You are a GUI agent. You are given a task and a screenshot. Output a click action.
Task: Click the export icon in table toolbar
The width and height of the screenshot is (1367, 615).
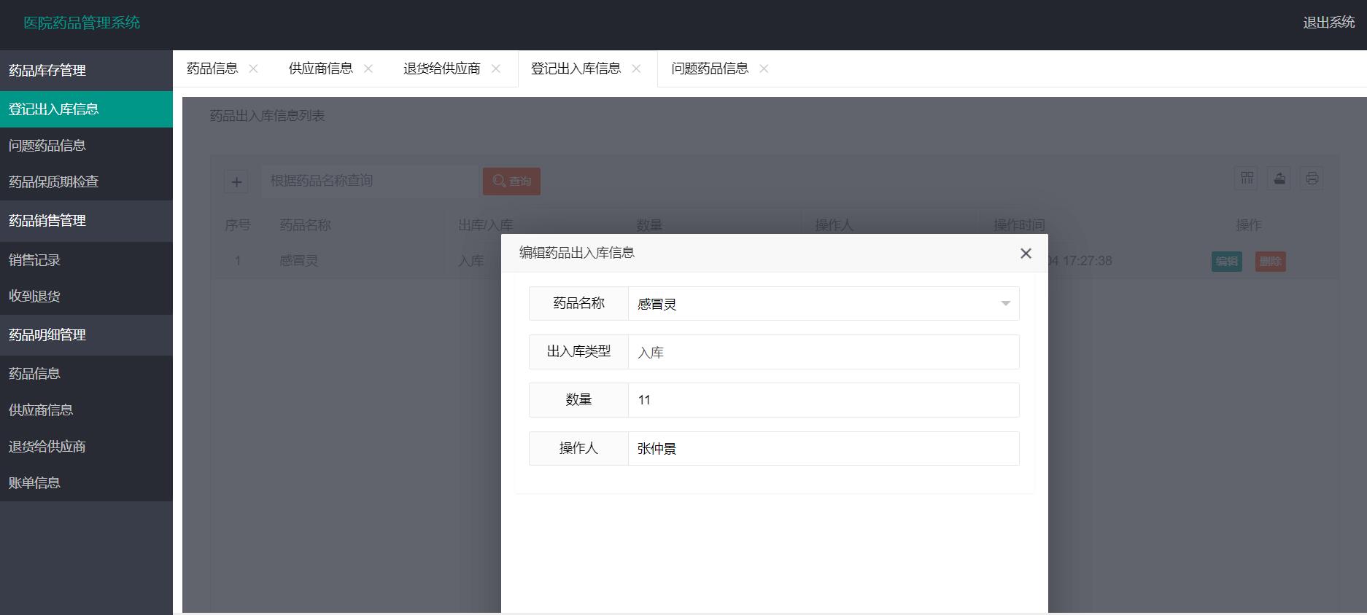pyautogui.click(x=1279, y=178)
